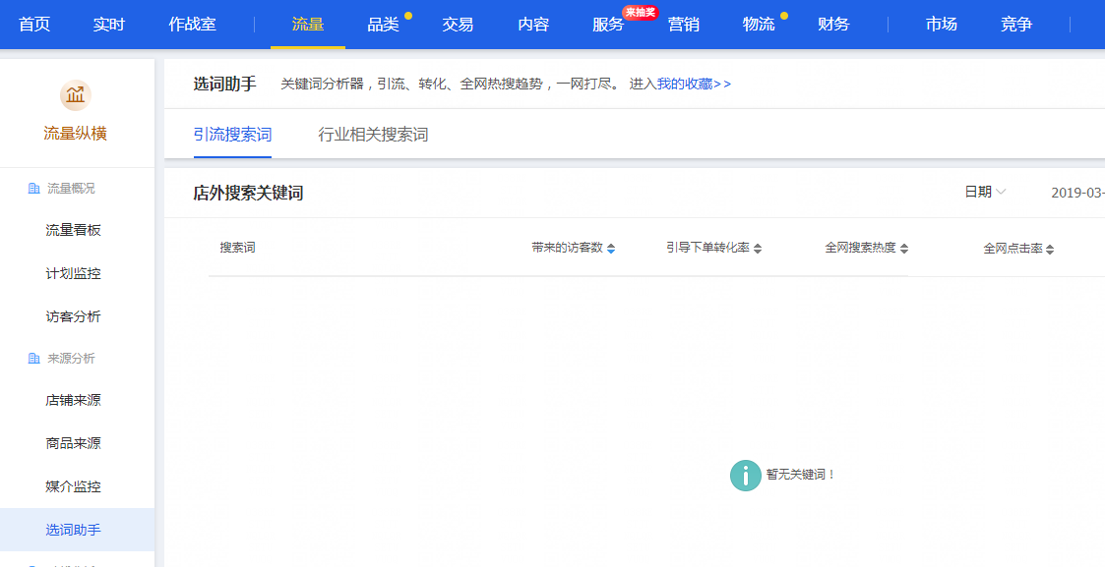
Task: Click the teal info icon beside 暂无关键词
Action: 746,476
